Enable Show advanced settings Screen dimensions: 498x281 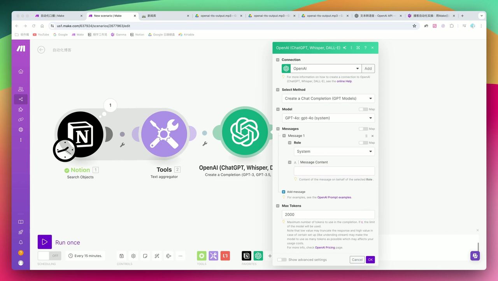(x=282, y=259)
